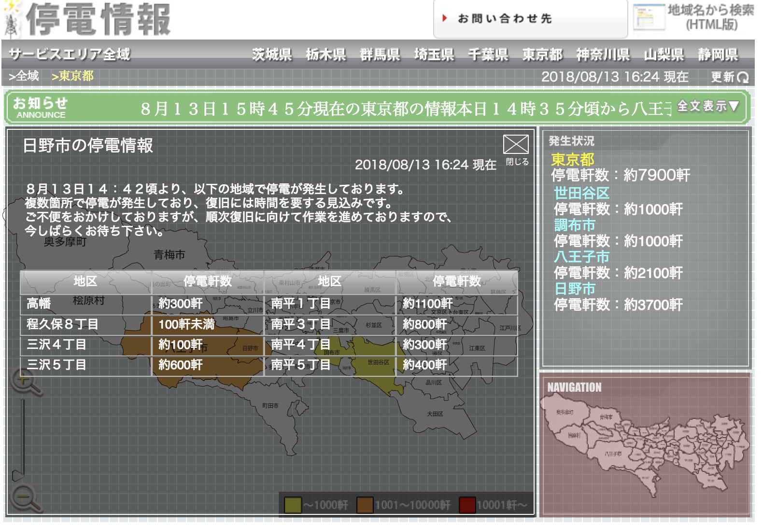Viewport: 763px width, 525px height.
Task: Click the brown 1001~10000軒 legend swatch
Action: (365, 505)
